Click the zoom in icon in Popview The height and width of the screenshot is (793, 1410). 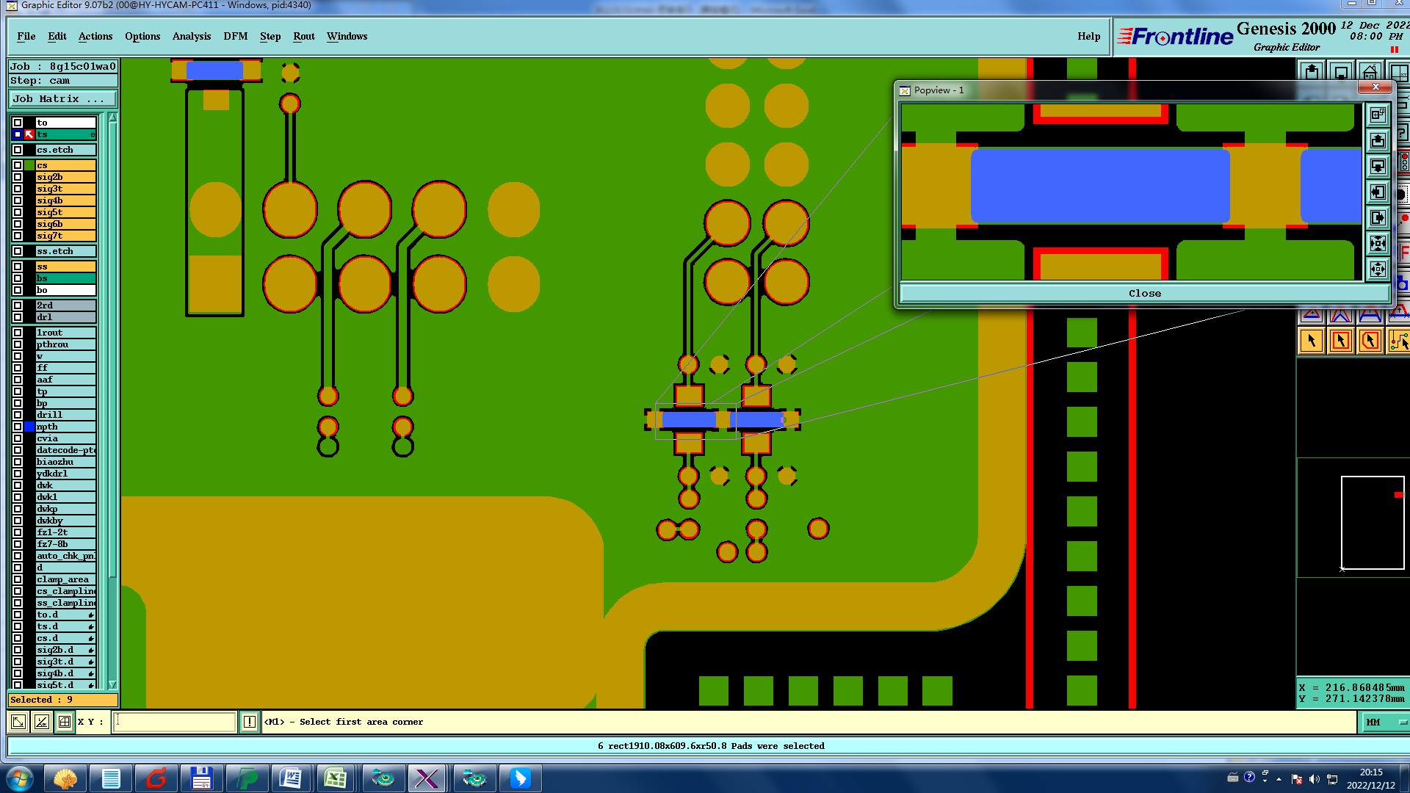(1378, 244)
